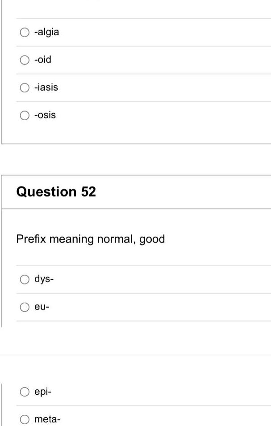Click the "eu-" answer label text
This screenshot has height=426, width=271.
click(42, 307)
